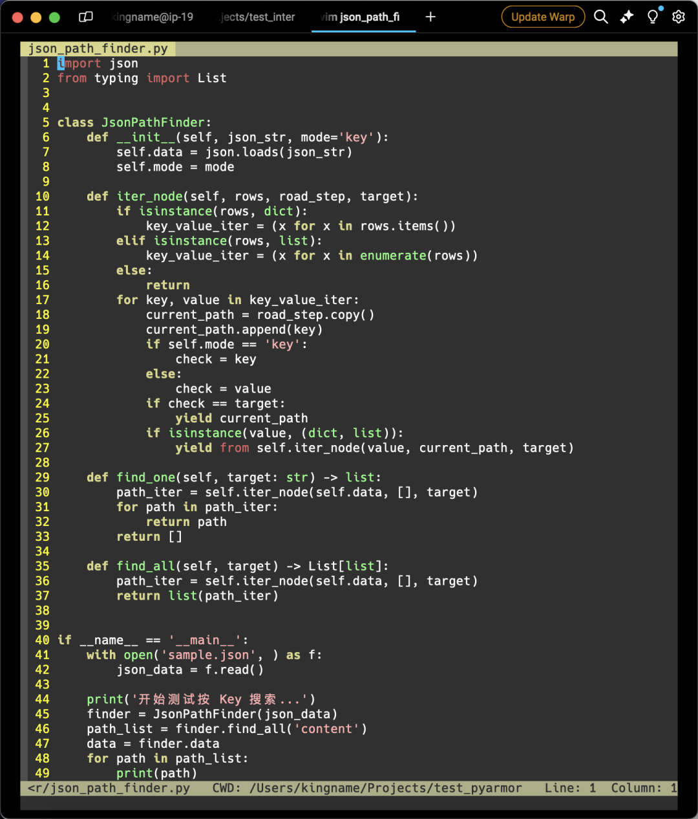Image resolution: width=698 pixels, height=819 pixels.
Task: Click 'for path in path_list:' line
Action: 167,759
